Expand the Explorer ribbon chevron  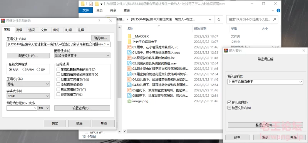coord(273,10)
